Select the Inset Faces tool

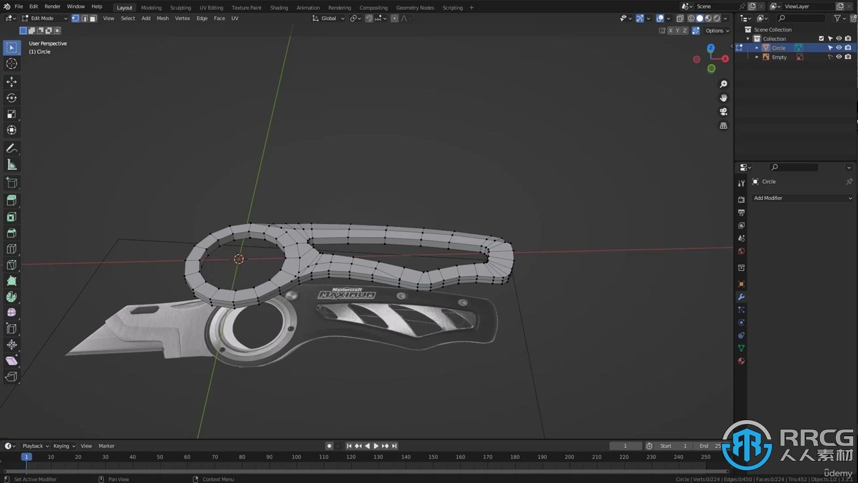click(x=11, y=217)
